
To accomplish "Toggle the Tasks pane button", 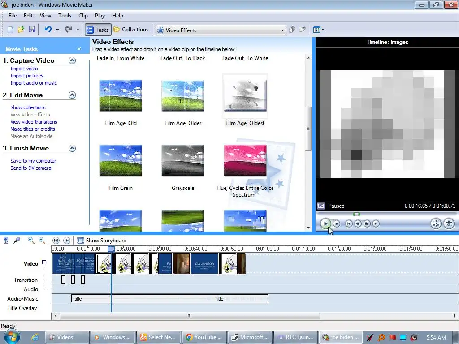I will (x=98, y=30).
